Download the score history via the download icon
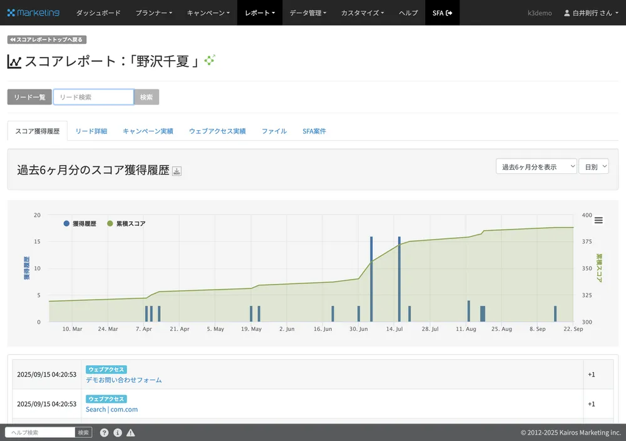 click(177, 171)
